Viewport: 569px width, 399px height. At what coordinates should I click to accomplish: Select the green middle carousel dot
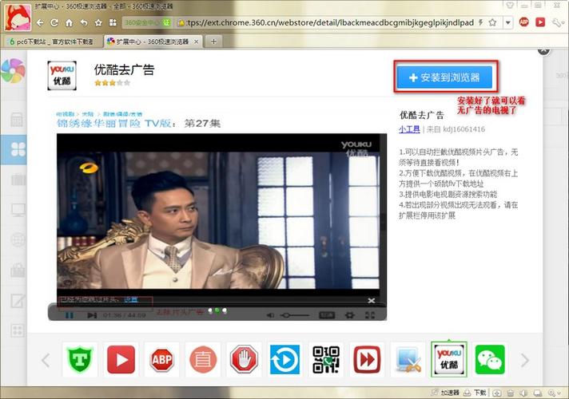coord(217,310)
